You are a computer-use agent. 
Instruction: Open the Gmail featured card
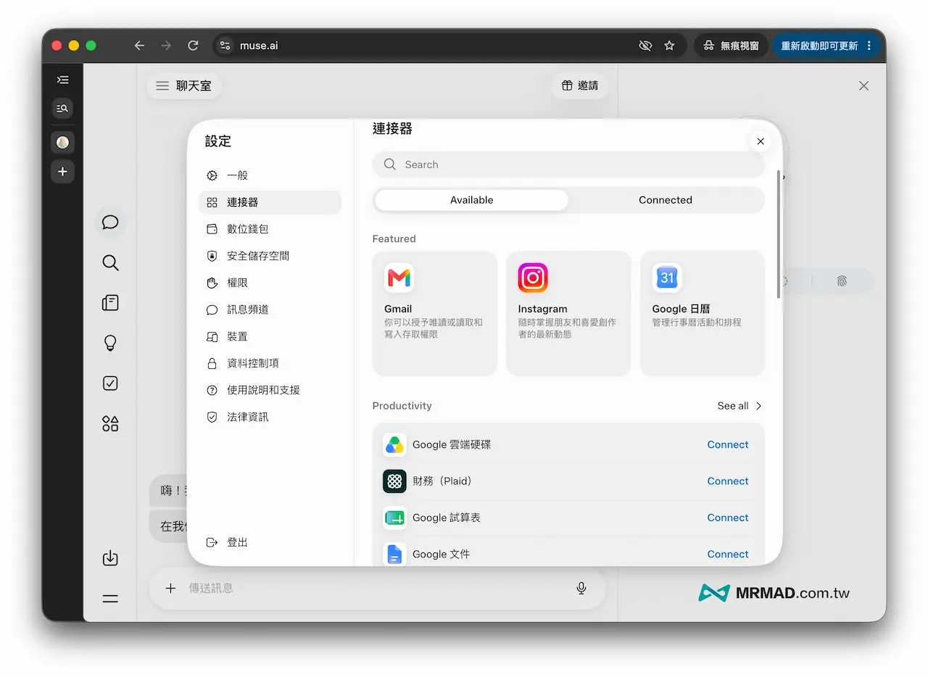click(x=434, y=313)
